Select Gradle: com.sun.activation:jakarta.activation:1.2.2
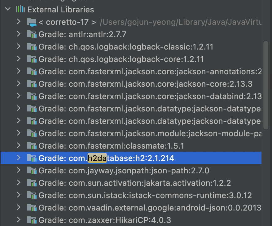The height and width of the screenshot is (226, 272). [x=135, y=183]
